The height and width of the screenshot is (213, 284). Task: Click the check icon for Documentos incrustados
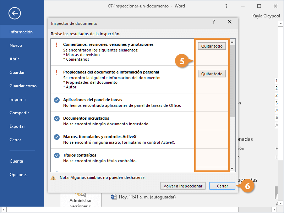coord(57,119)
